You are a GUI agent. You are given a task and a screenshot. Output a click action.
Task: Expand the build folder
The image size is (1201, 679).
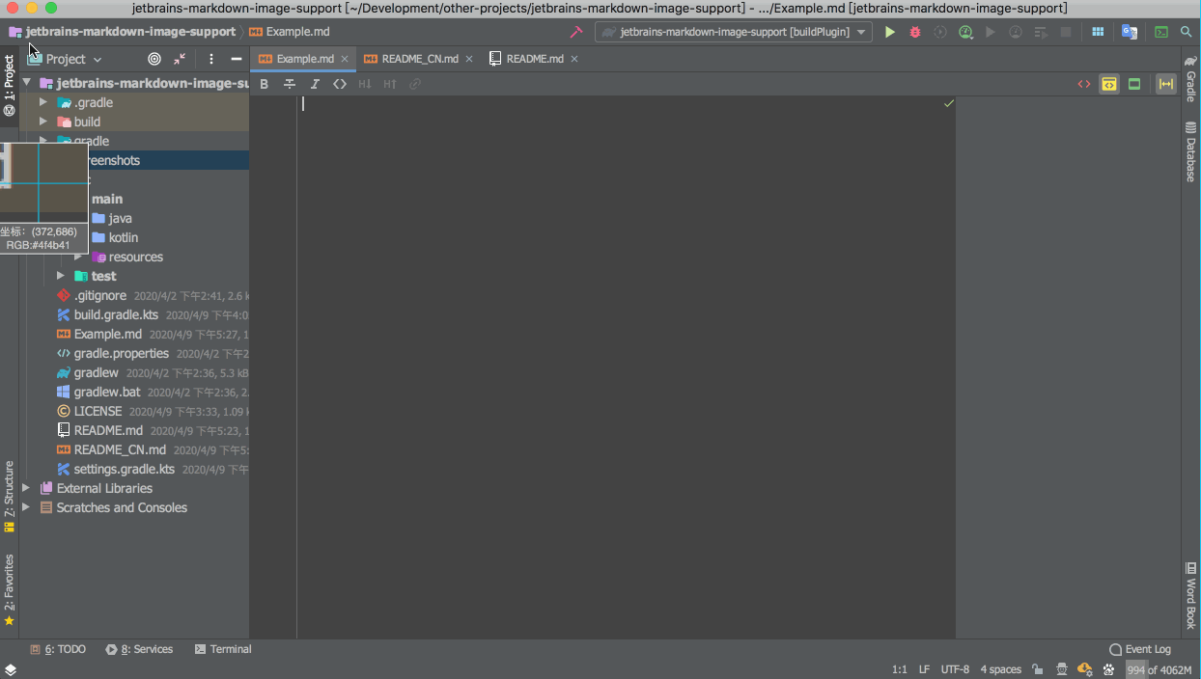click(x=43, y=122)
